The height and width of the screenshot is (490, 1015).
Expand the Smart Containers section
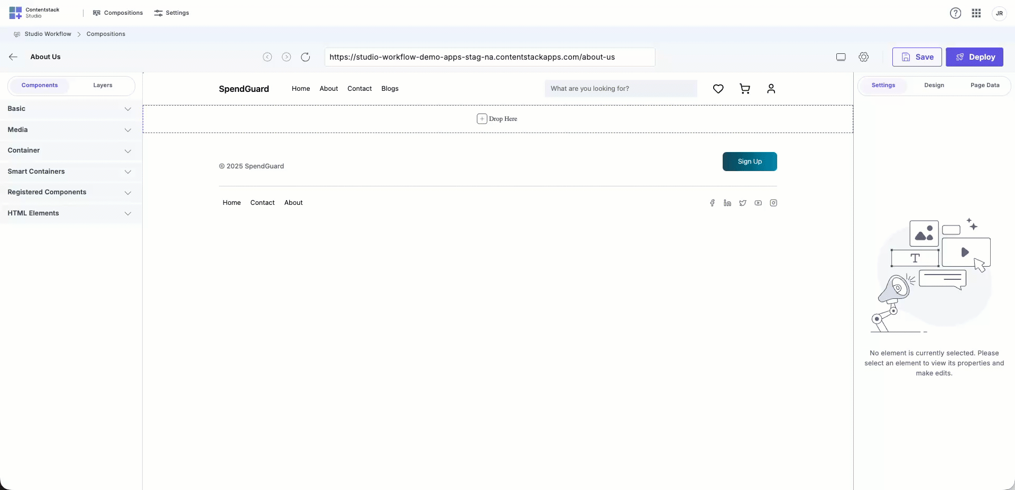(x=71, y=172)
